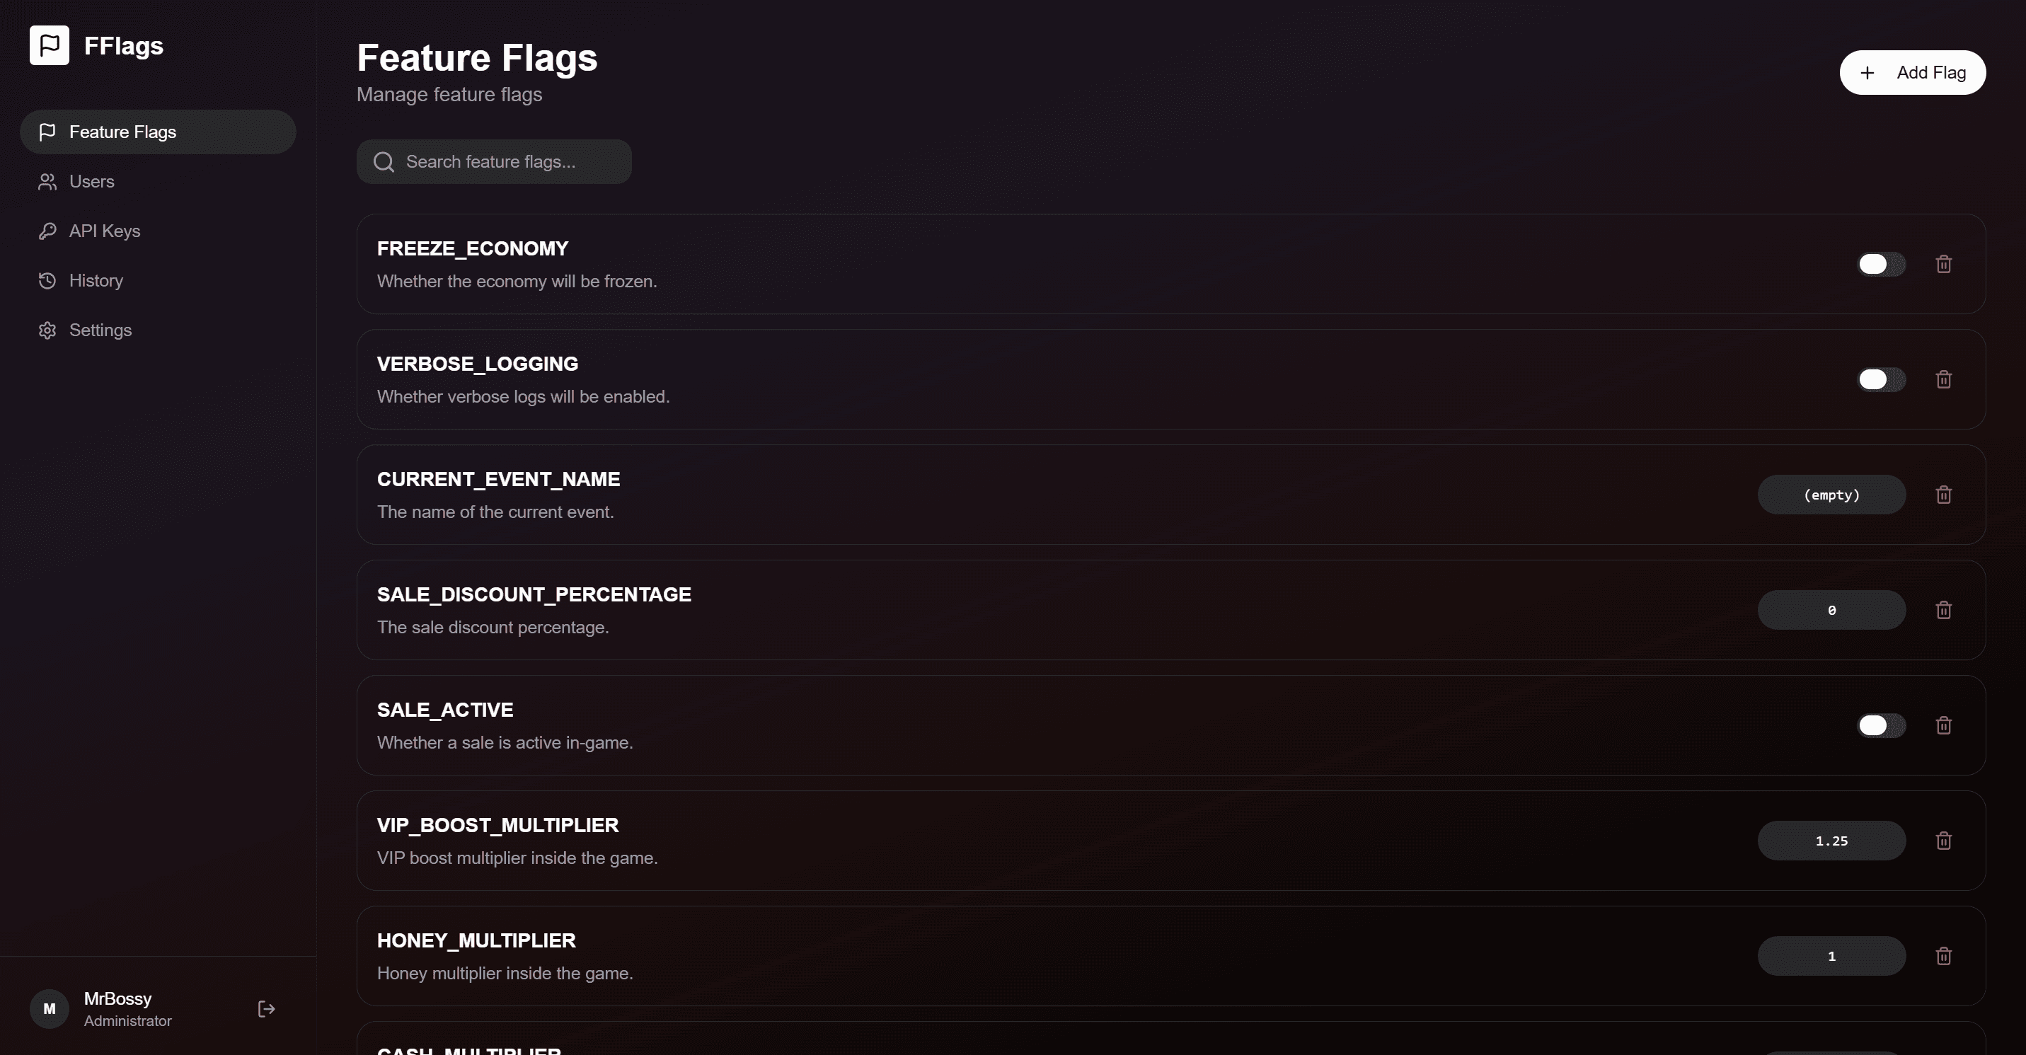
Task: Enable the FREEZE_ECONOMY toggle
Action: click(x=1880, y=263)
